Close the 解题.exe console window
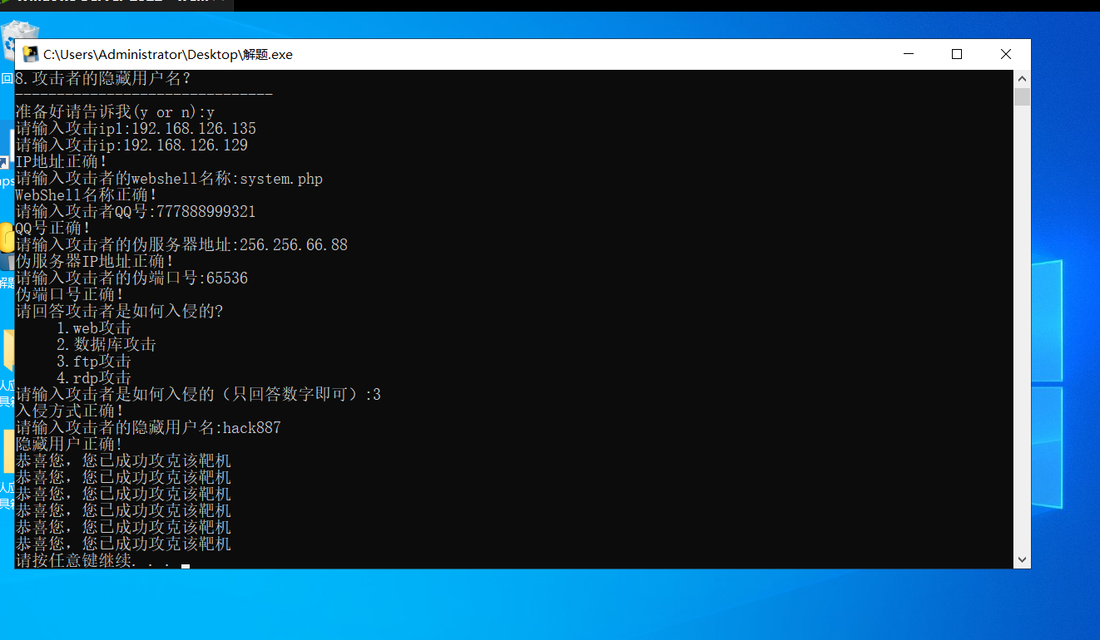Screen dimensions: 1100x640 [1006, 54]
